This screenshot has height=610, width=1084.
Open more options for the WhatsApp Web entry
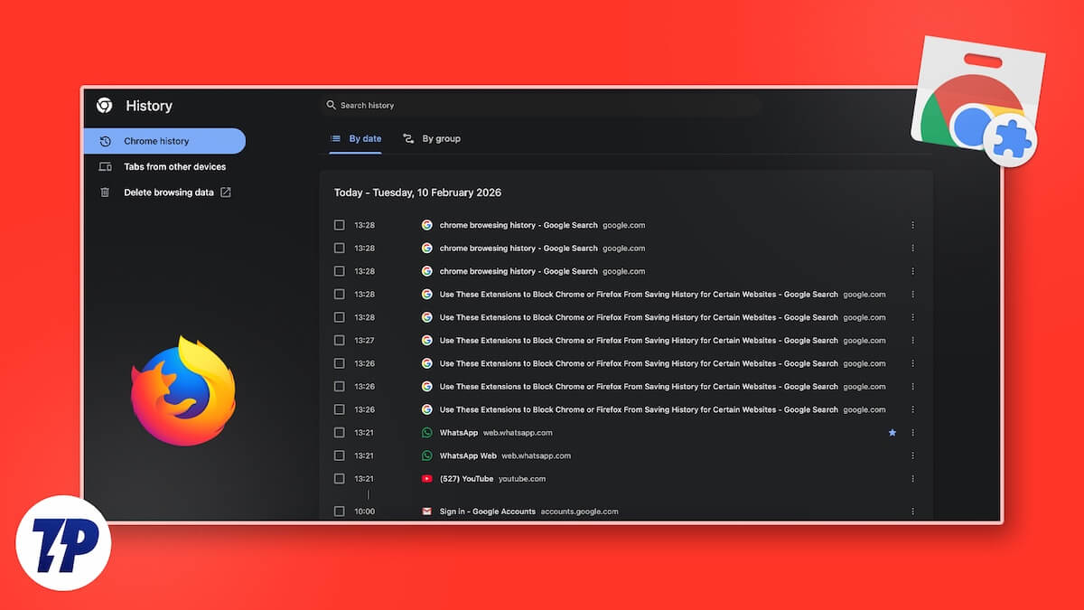point(912,455)
